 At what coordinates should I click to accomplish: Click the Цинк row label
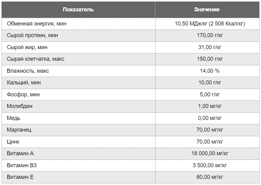pos(13,142)
